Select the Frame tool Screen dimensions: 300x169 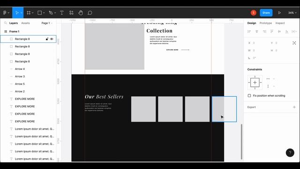29,13
